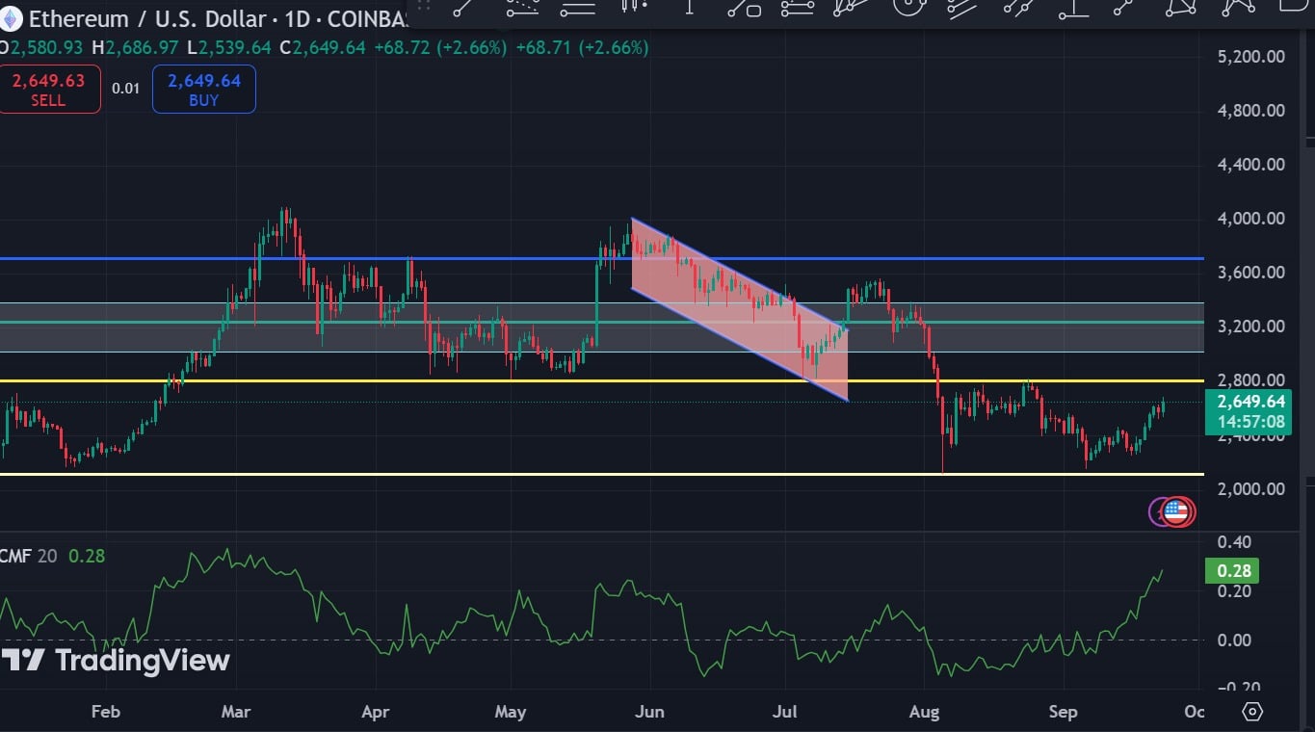Click the US flag economic event icon
The width and height of the screenshot is (1315, 732).
point(1176,511)
